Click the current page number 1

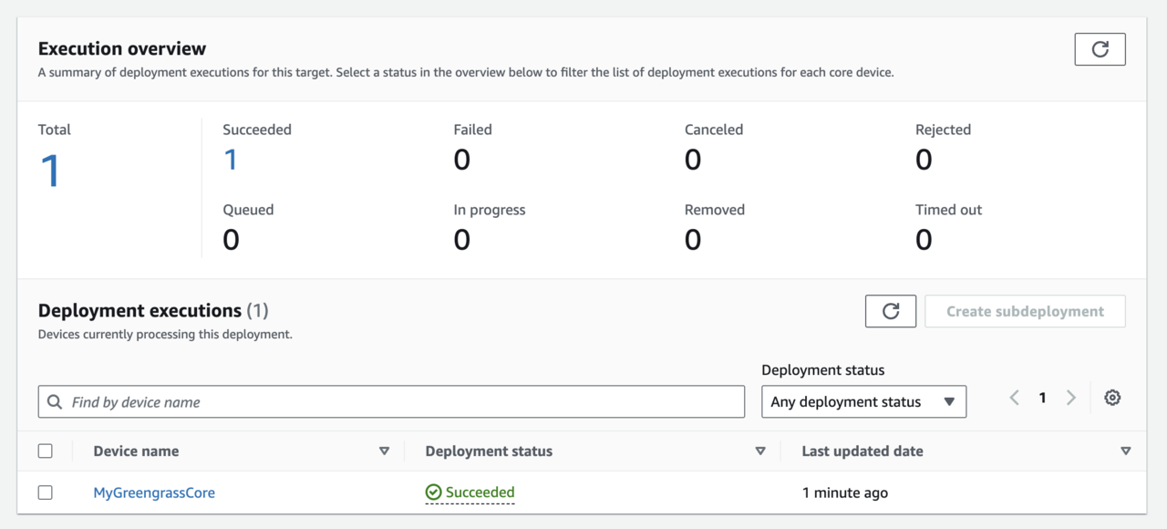(x=1042, y=398)
